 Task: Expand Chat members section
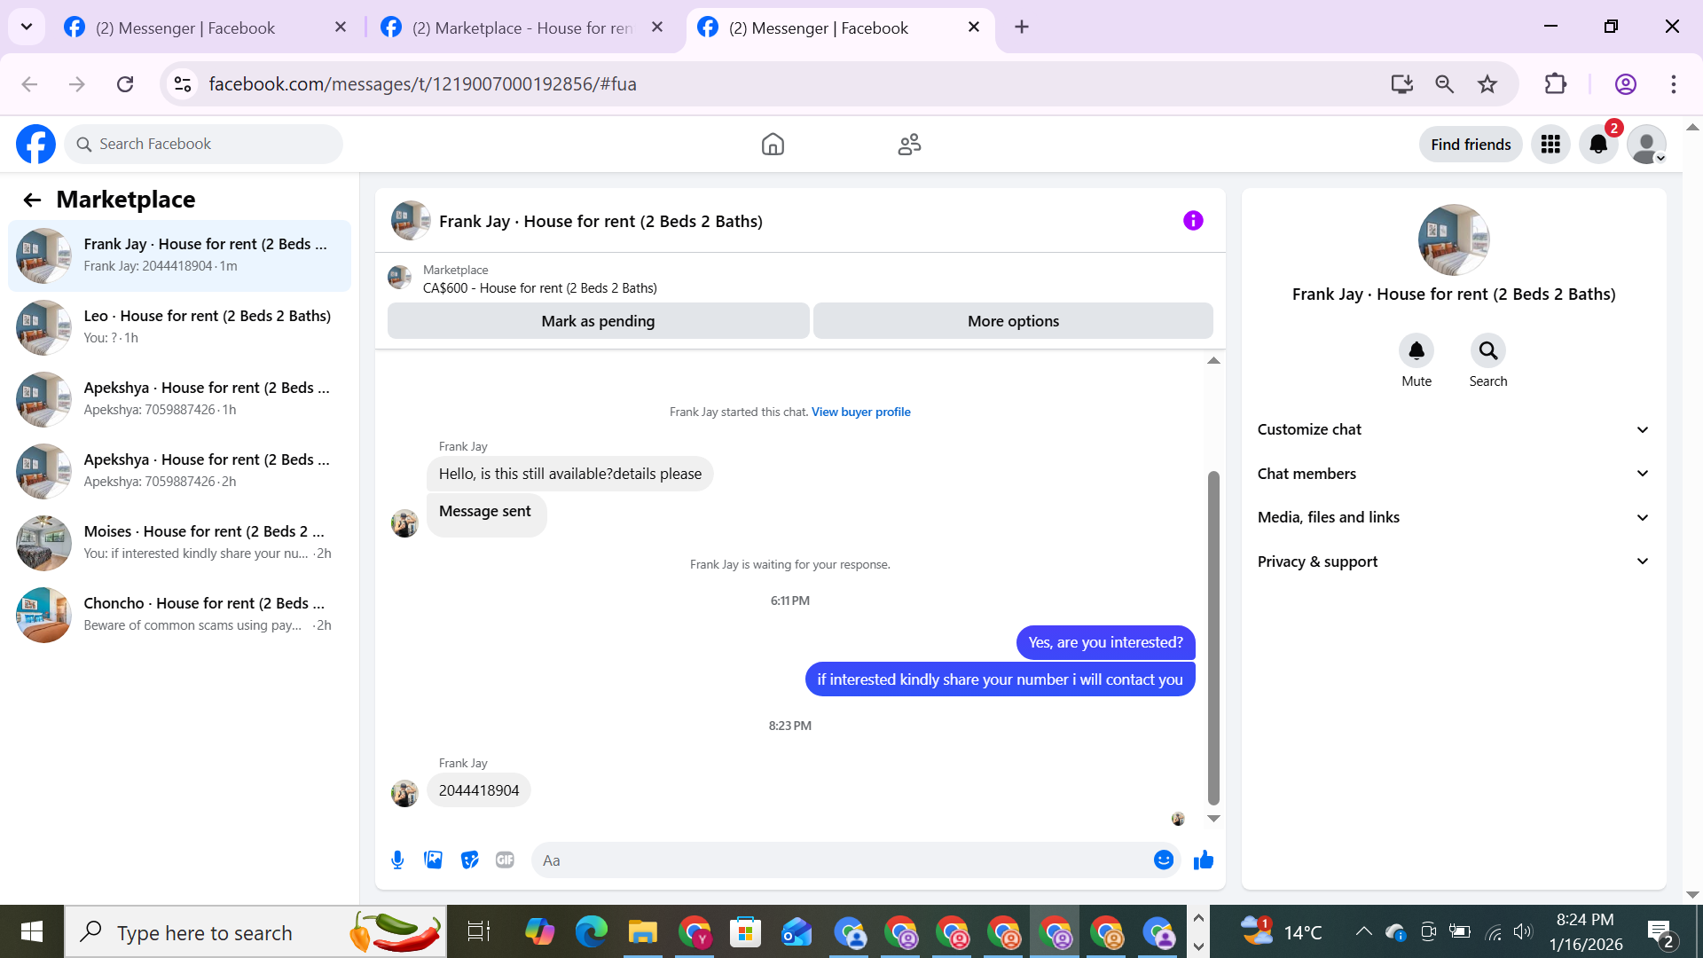tap(1453, 474)
